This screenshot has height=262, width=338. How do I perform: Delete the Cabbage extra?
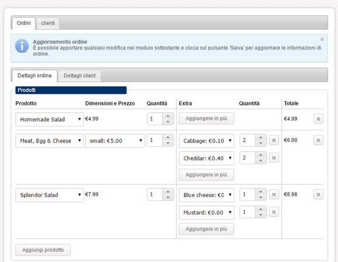[274, 140]
